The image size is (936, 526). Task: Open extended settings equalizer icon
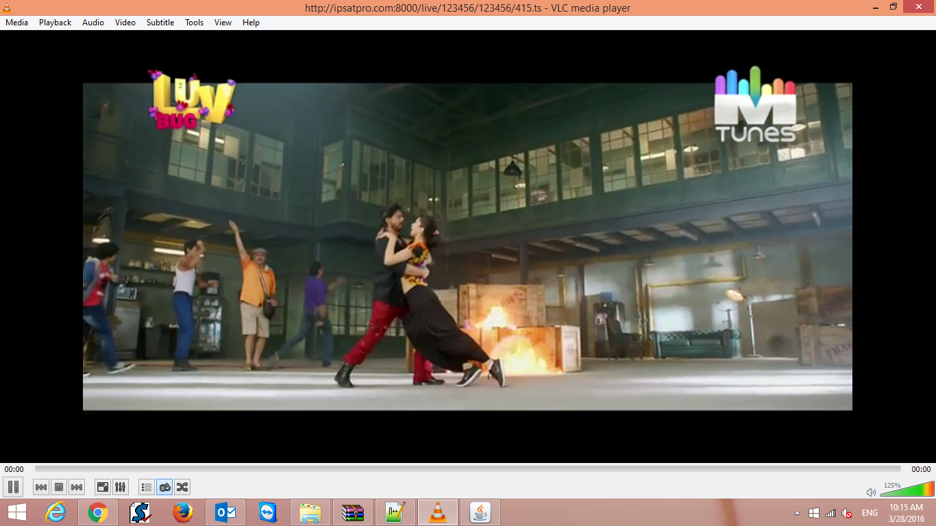click(121, 487)
